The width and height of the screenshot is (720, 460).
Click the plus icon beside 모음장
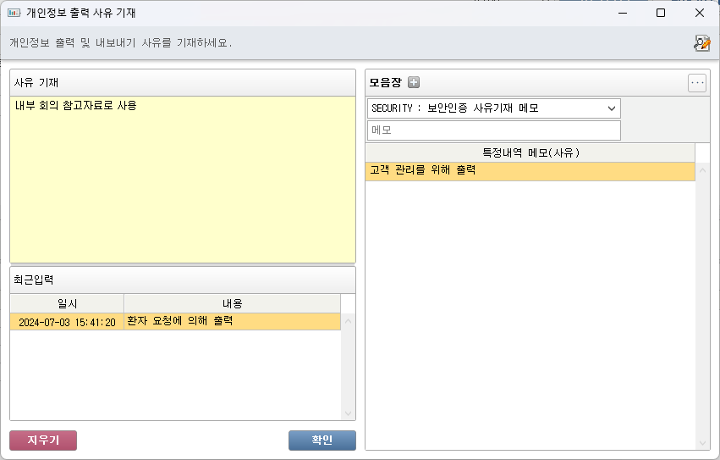coord(414,82)
